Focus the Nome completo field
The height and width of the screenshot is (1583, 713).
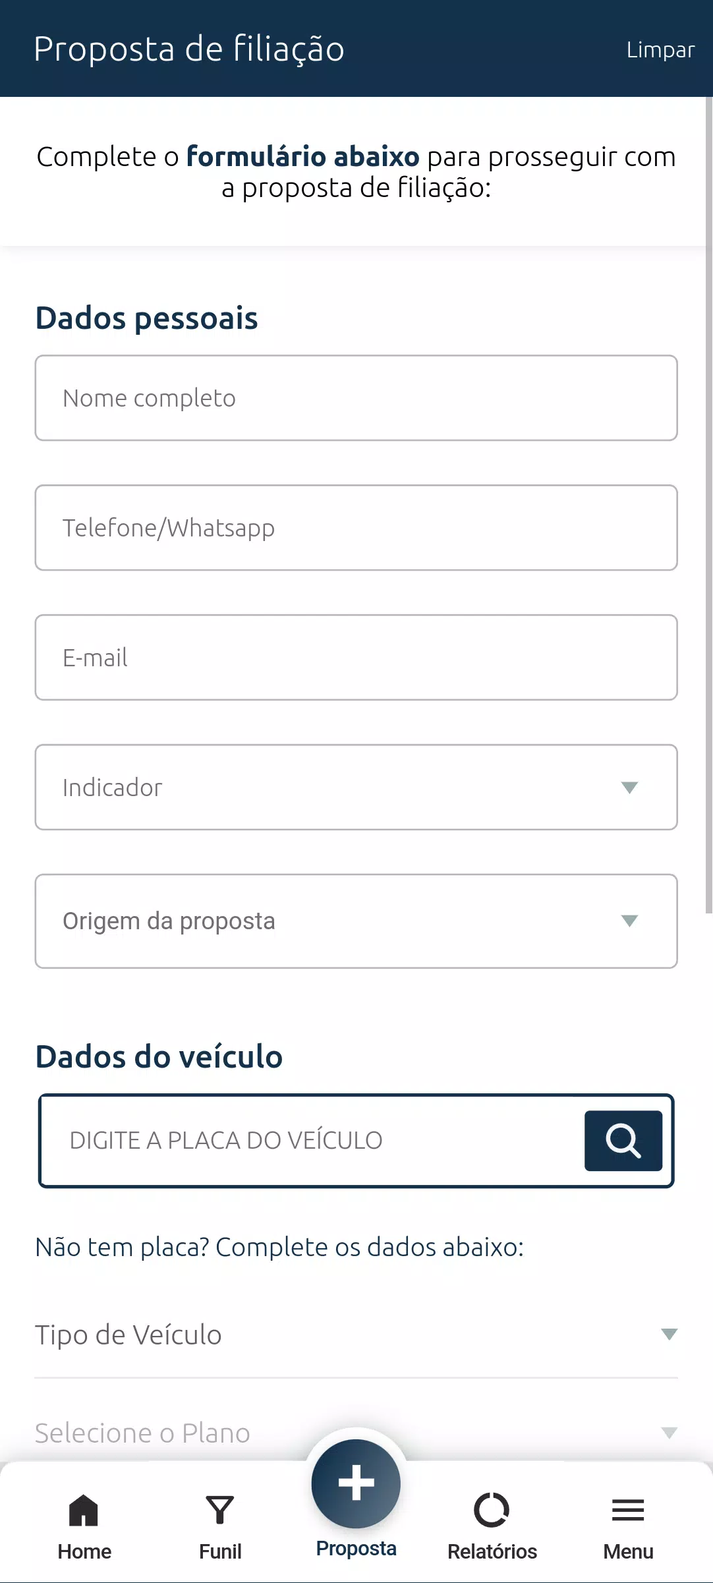tap(356, 398)
